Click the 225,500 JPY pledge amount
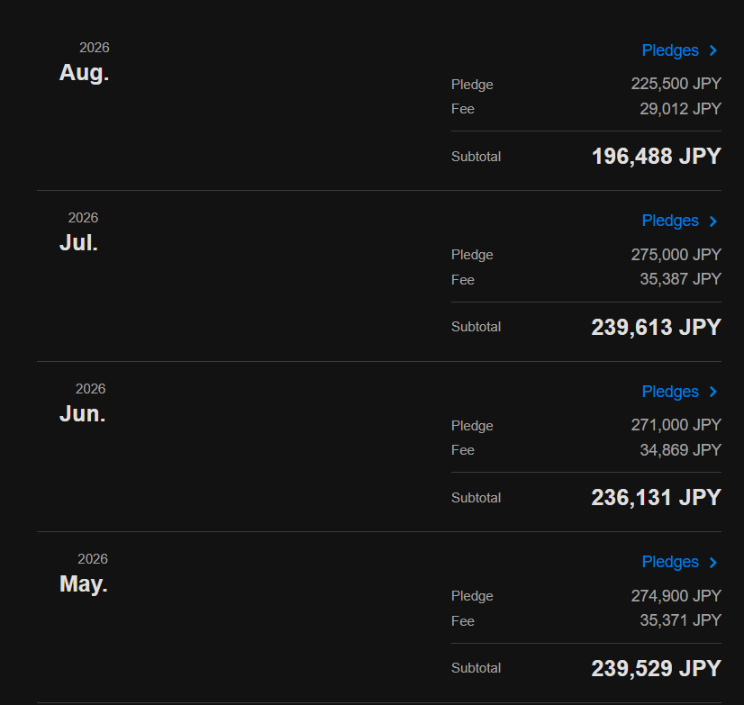Image resolution: width=744 pixels, height=705 pixels. coord(676,84)
